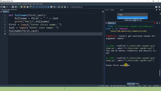Maximize current pane icon
Image resolution: width=161 pixels, height=91 pixels.
51,7
